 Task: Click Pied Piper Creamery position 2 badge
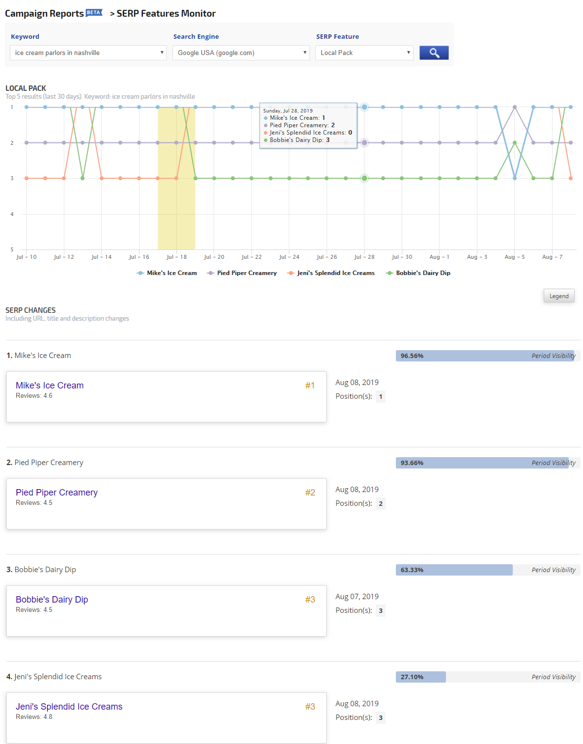click(x=381, y=504)
